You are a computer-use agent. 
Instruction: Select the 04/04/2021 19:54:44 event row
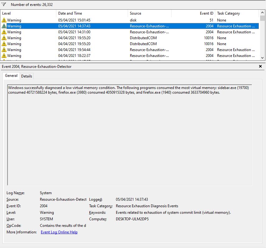pyautogui.click(x=130, y=50)
